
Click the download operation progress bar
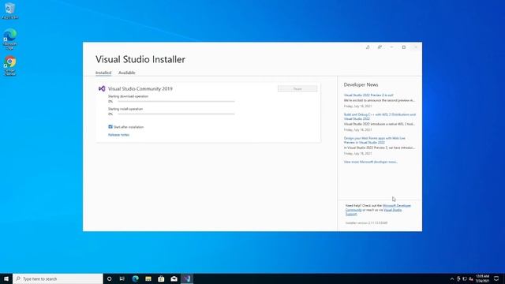tap(176, 102)
